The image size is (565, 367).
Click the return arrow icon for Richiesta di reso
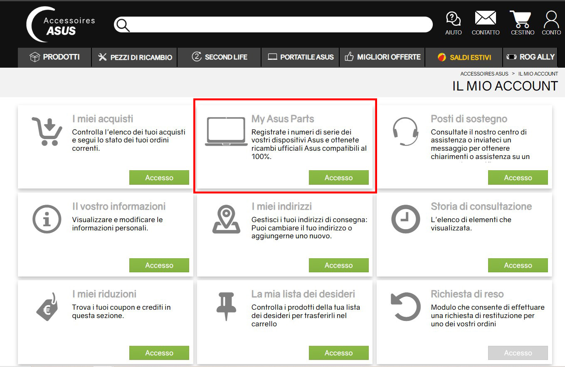coord(406,306)
